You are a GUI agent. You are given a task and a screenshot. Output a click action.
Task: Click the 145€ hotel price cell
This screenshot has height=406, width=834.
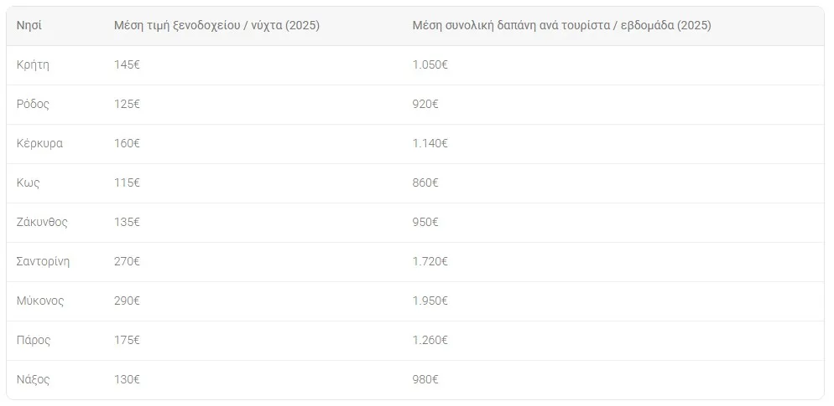(x=127, y=64)
